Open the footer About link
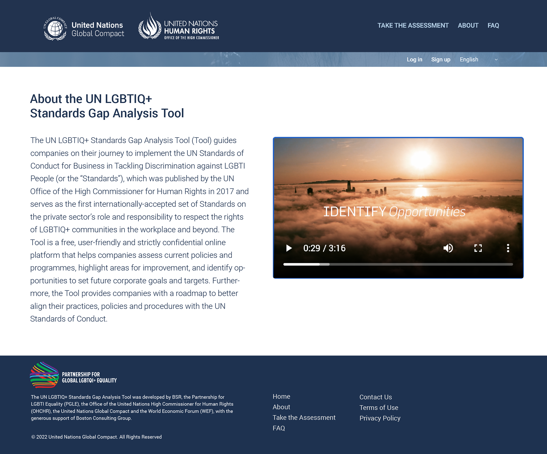This screenshot has width=547, height=454. [281, 407]
